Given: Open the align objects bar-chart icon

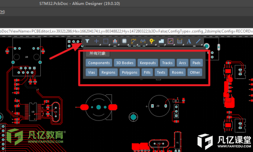Looking at the screenshot, I should pos(115,41).
